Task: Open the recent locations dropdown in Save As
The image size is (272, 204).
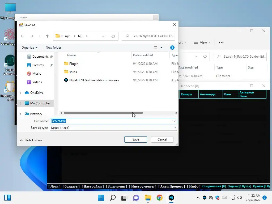Action: 40,36
